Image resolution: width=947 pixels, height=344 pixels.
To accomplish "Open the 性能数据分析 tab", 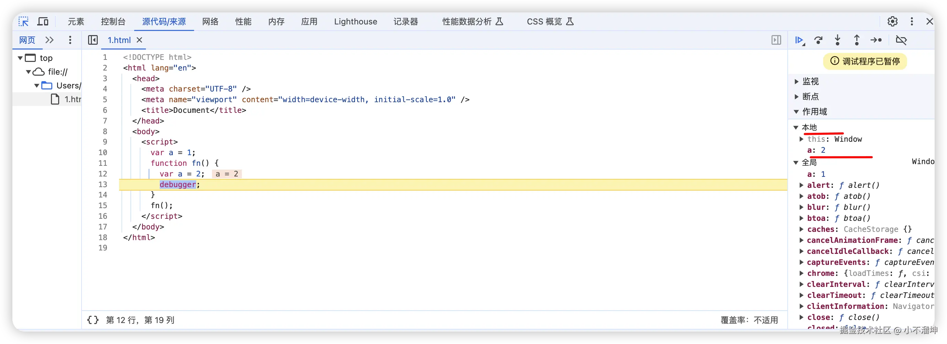I will point(472,21).
